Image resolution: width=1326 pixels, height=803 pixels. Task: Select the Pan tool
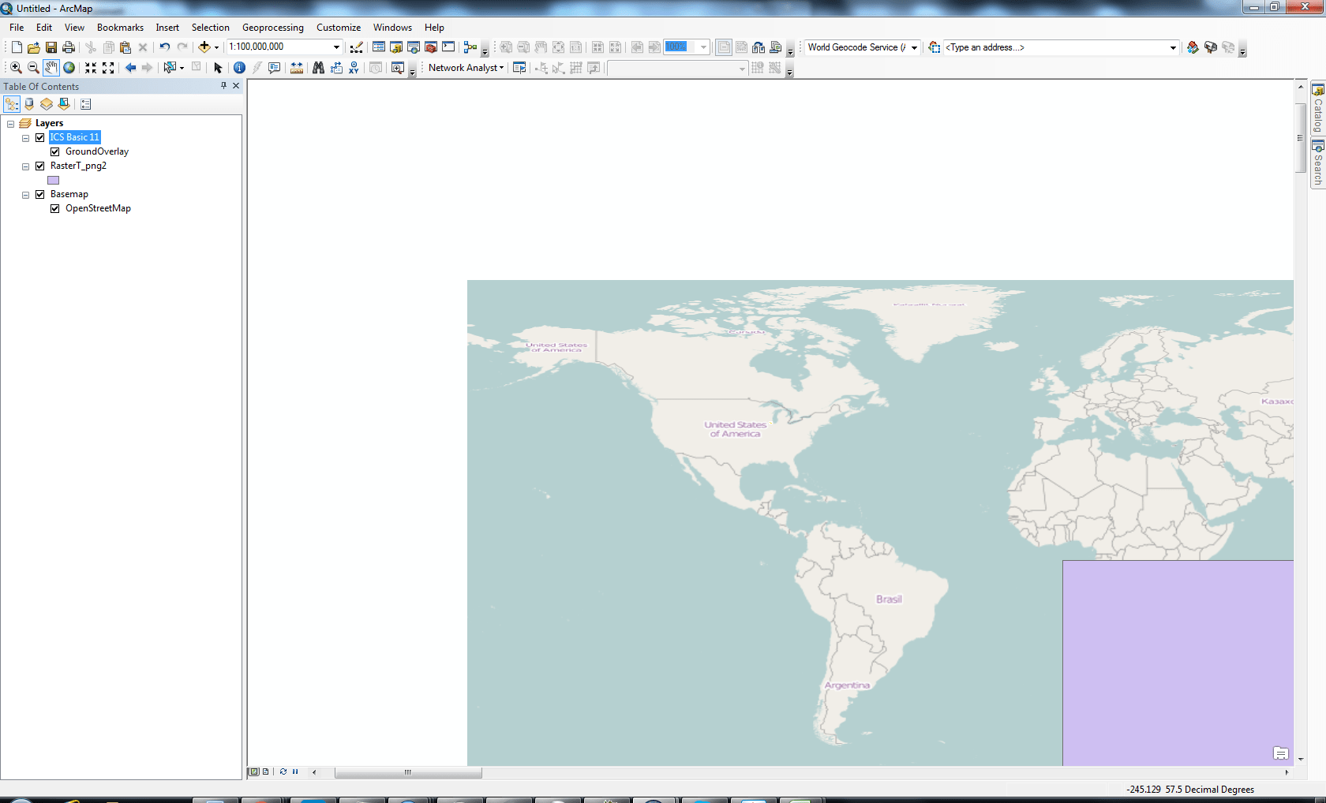coord(51,67)
